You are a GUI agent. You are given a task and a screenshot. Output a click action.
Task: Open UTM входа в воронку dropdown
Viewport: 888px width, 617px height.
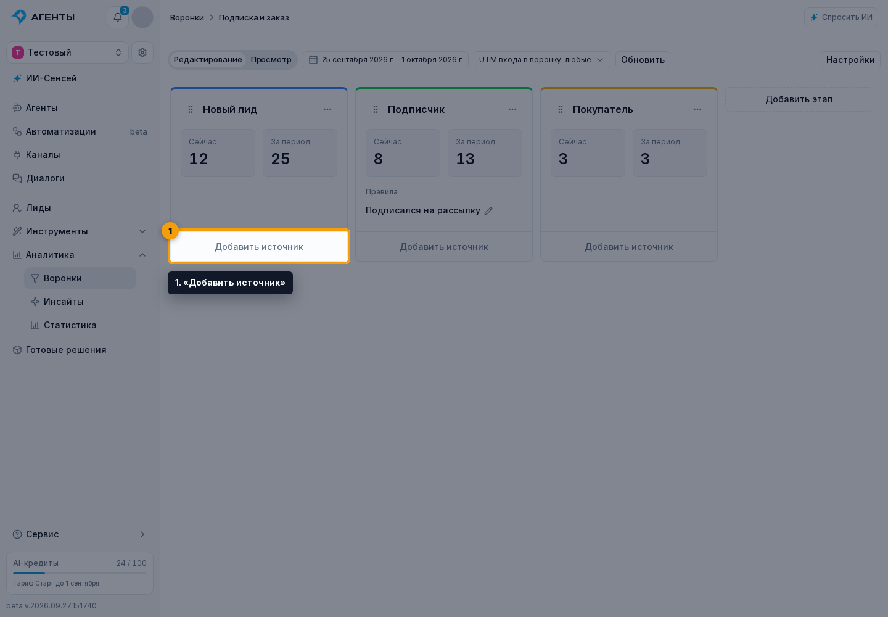click(542, 60)
